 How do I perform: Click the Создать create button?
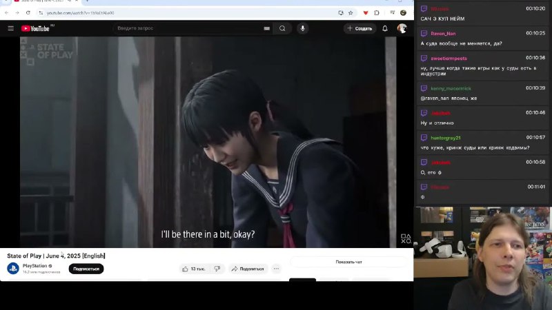pos(359,28)
